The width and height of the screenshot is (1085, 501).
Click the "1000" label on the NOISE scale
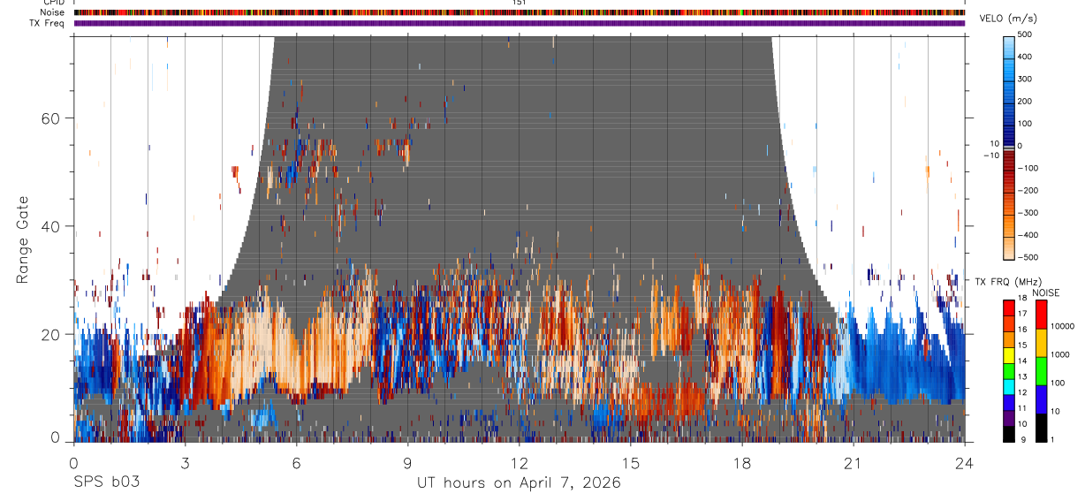[x=1060, y=354]
